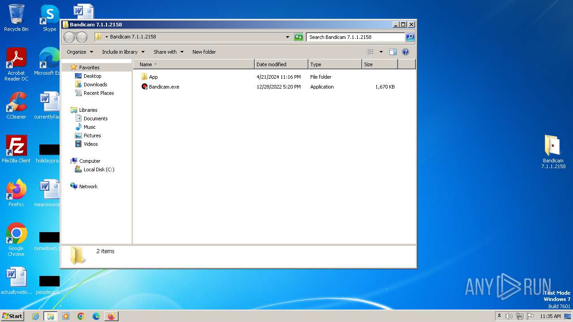Open the Organize menu
Screen dimensions: 573x322
tap(80, 52)
